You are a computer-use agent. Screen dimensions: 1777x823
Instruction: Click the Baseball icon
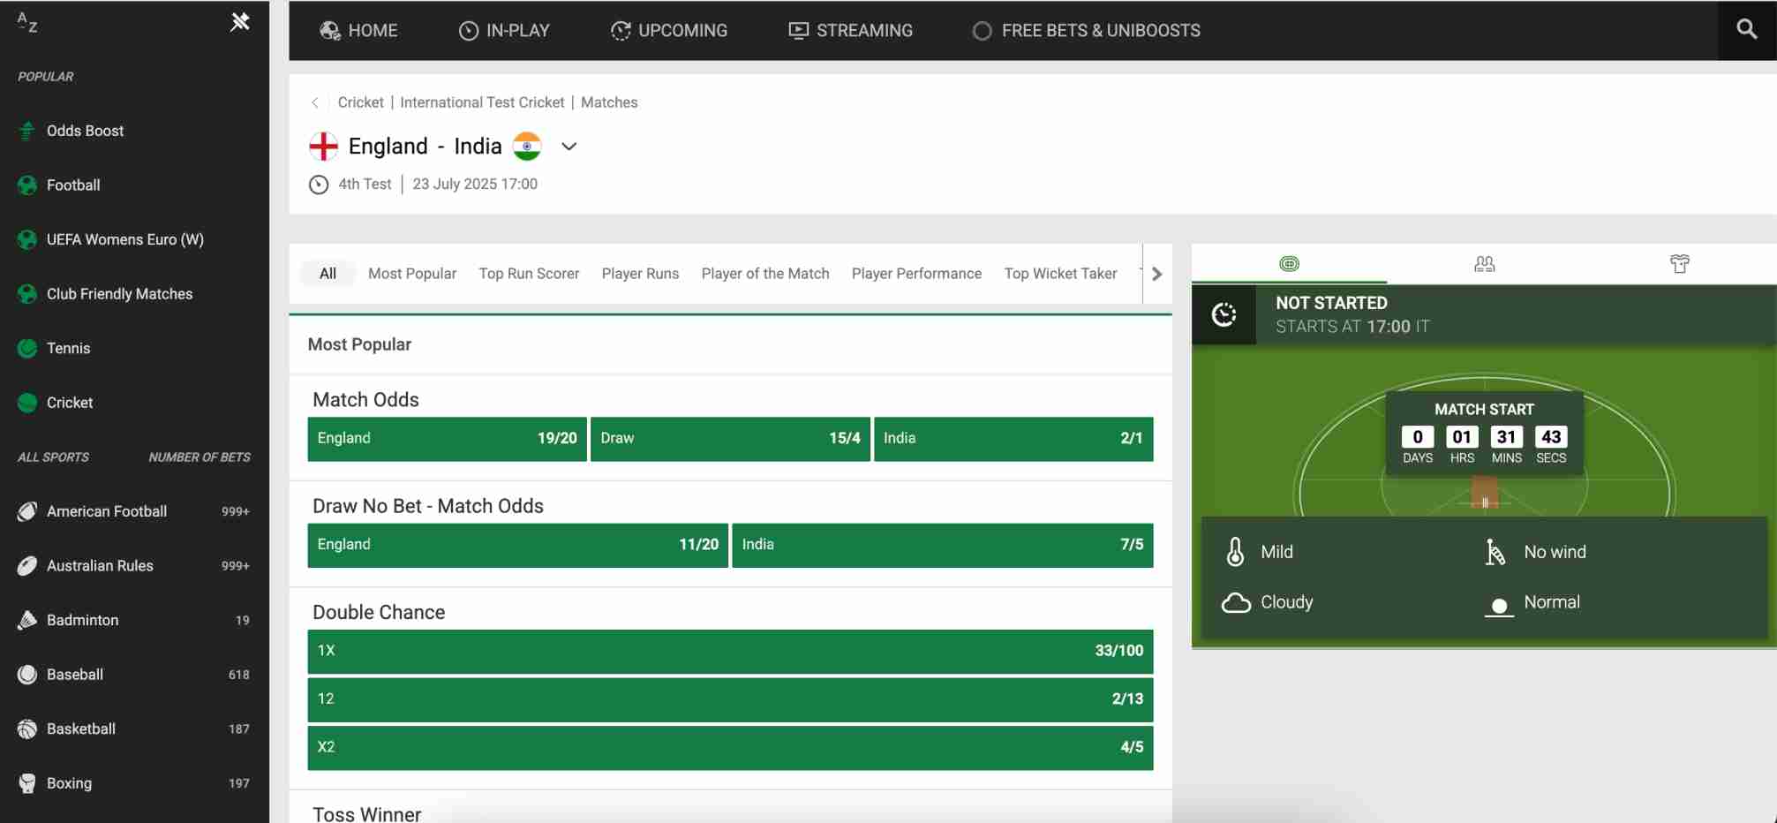(x=27, y=675)
